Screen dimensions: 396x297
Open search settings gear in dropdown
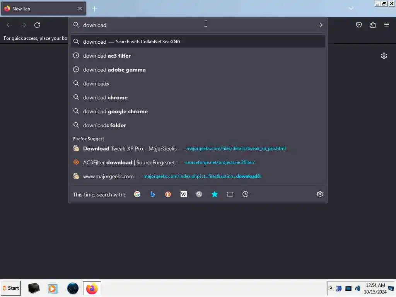[x=320, y=194]
